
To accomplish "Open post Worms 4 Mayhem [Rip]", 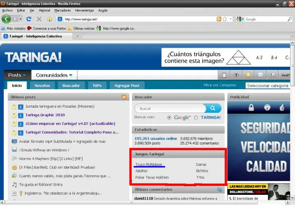I will click(51, 159).
